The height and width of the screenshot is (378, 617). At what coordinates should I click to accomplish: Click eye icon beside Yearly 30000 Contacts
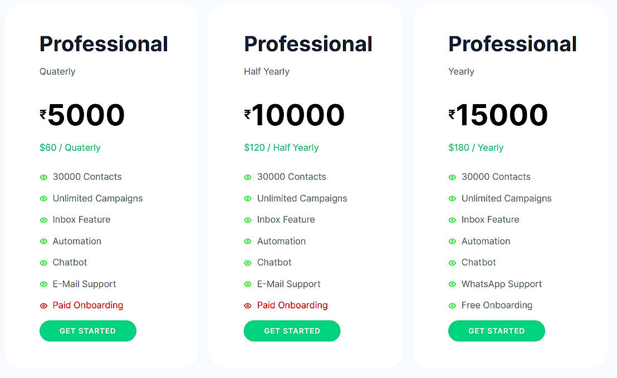coord(452,177)
